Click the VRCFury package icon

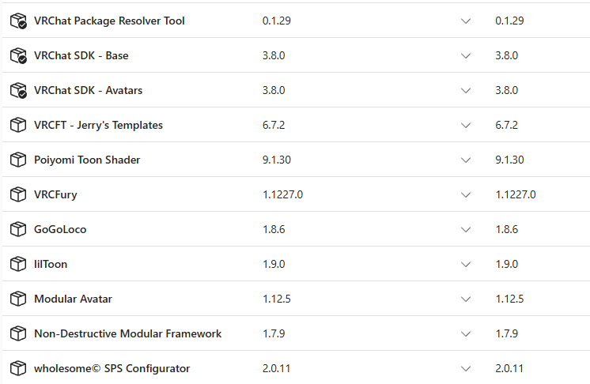coord(18,194)
